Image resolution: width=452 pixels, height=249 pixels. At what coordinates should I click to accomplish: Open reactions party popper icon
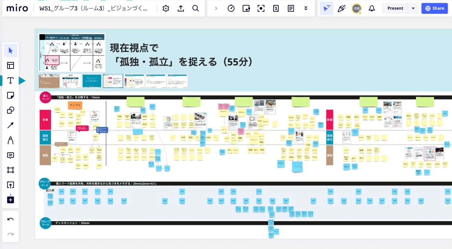tap(341, 8)
